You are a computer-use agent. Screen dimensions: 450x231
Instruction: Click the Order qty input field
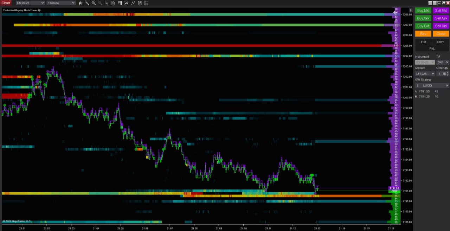point(439,74)
